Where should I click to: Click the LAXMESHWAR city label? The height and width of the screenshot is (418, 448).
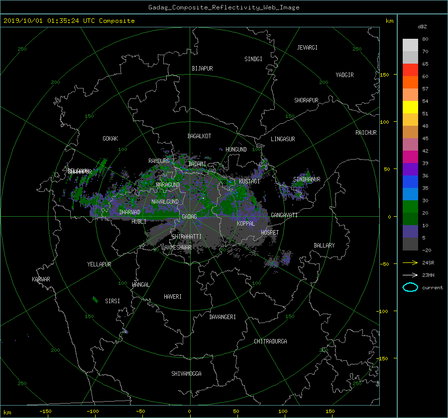coord(176,248)
